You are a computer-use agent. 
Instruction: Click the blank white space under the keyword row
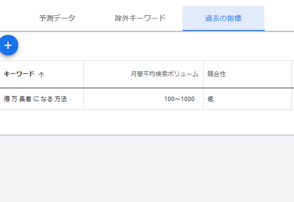coord(147,122)
